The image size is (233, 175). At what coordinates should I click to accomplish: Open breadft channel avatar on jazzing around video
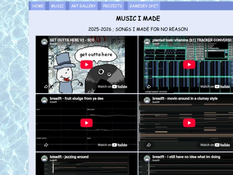pos(44,159)
